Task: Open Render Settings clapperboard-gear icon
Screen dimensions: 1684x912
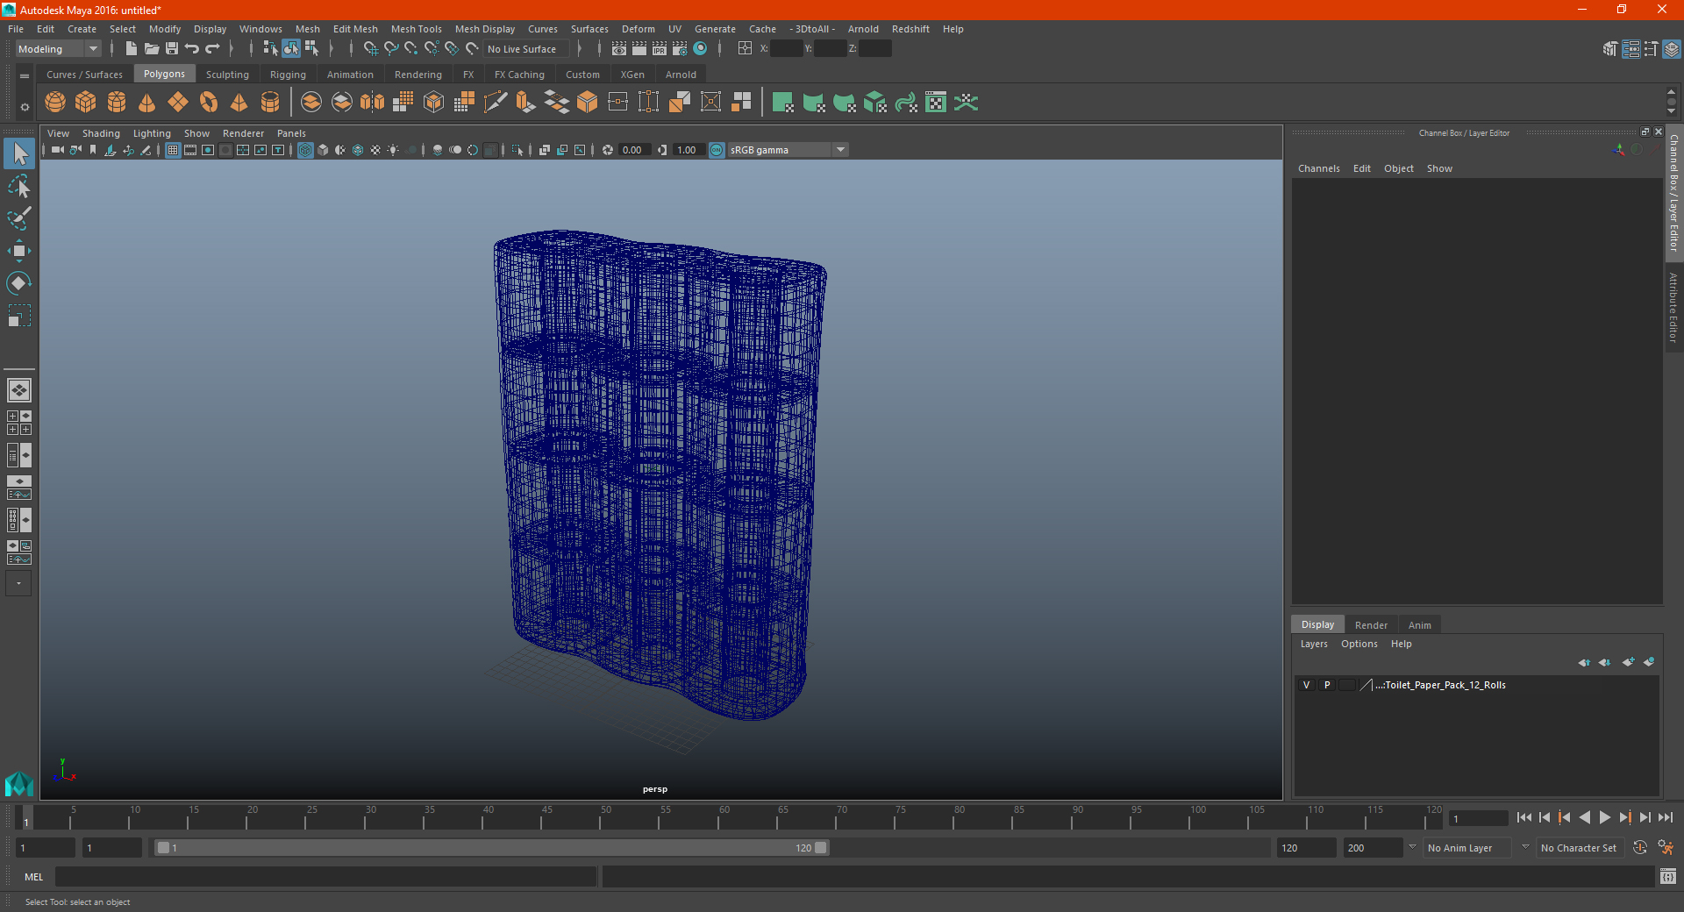Action: [680, 49]
